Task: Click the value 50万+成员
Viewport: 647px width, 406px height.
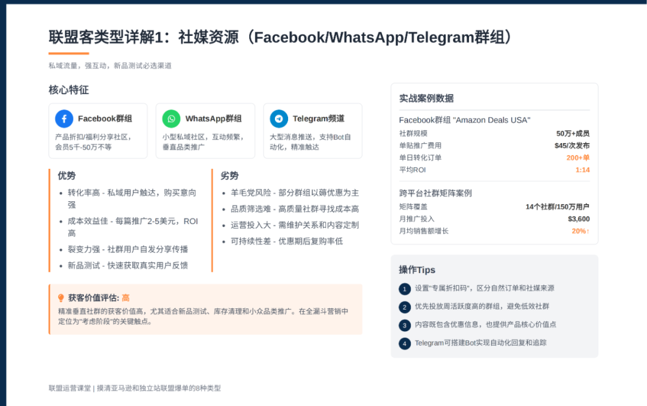Action: [x=573, y=134]
